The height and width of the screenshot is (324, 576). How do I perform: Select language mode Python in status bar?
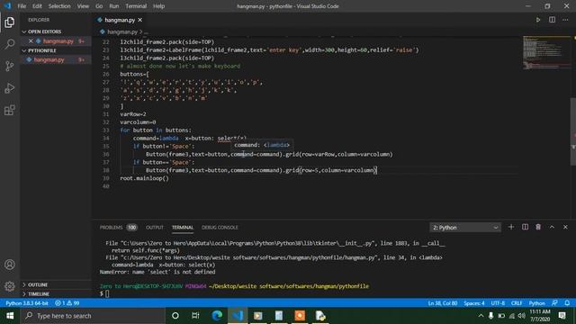(536, 303)
